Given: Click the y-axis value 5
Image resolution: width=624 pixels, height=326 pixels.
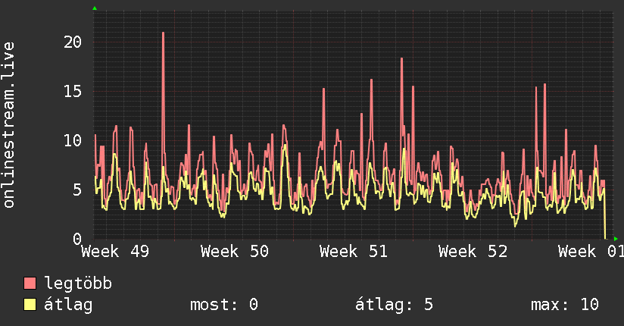Looking at the screenshot, I should [77, 190].
